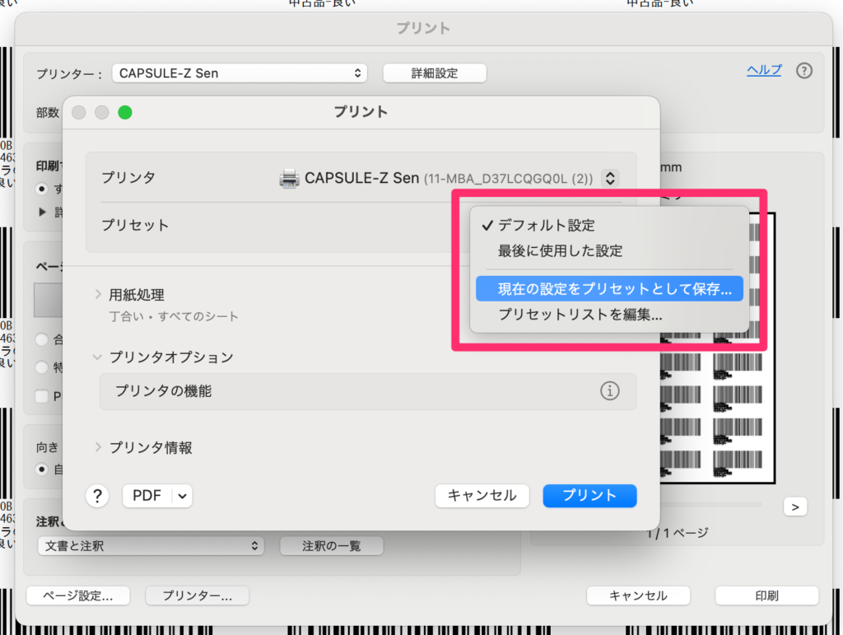Go to next preview page with > button
Image resolution: width=843 pixels, height=635 pixels.
(x=794, y=507)
